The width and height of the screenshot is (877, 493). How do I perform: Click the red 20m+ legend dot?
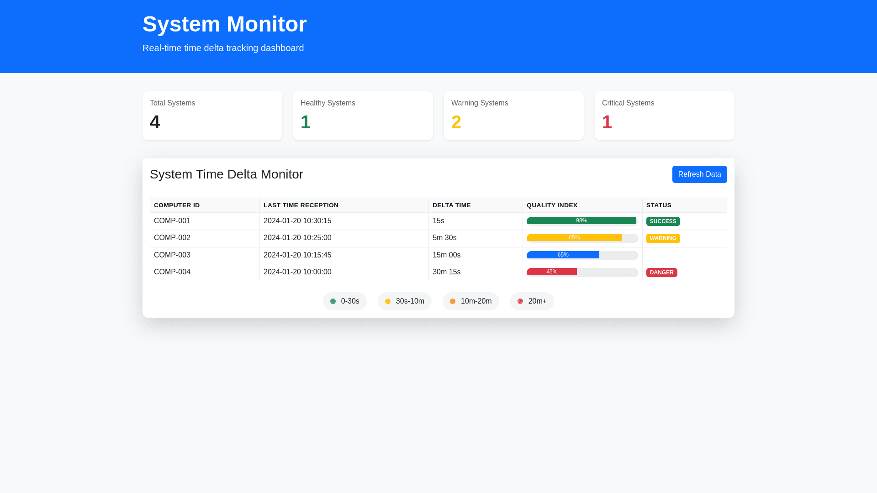(520, 301)
